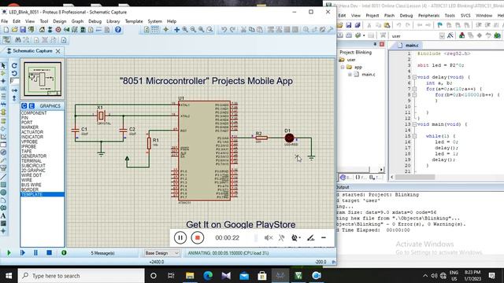Viewport: 504px width, 283px height.
Task: Toggle the recorder's microphone icon
Action: pos(282,237)
